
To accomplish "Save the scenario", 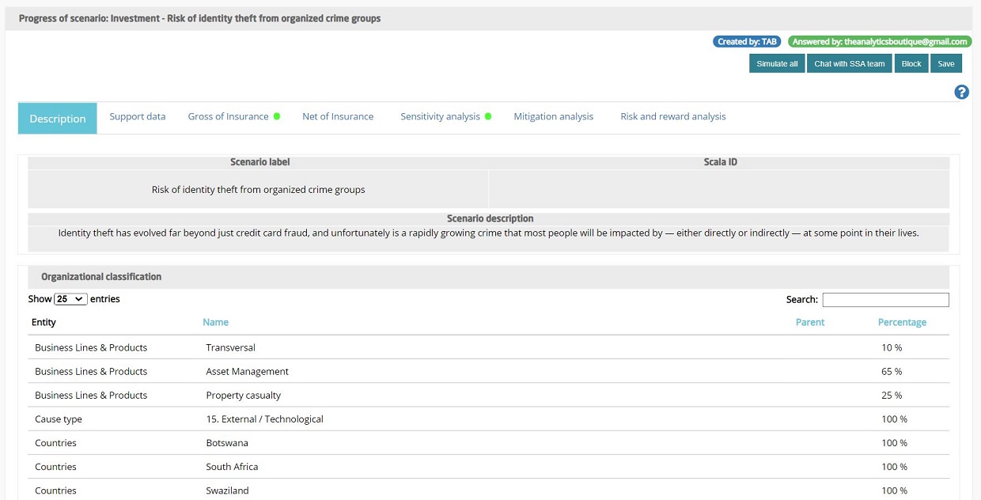I will (946, 63).
